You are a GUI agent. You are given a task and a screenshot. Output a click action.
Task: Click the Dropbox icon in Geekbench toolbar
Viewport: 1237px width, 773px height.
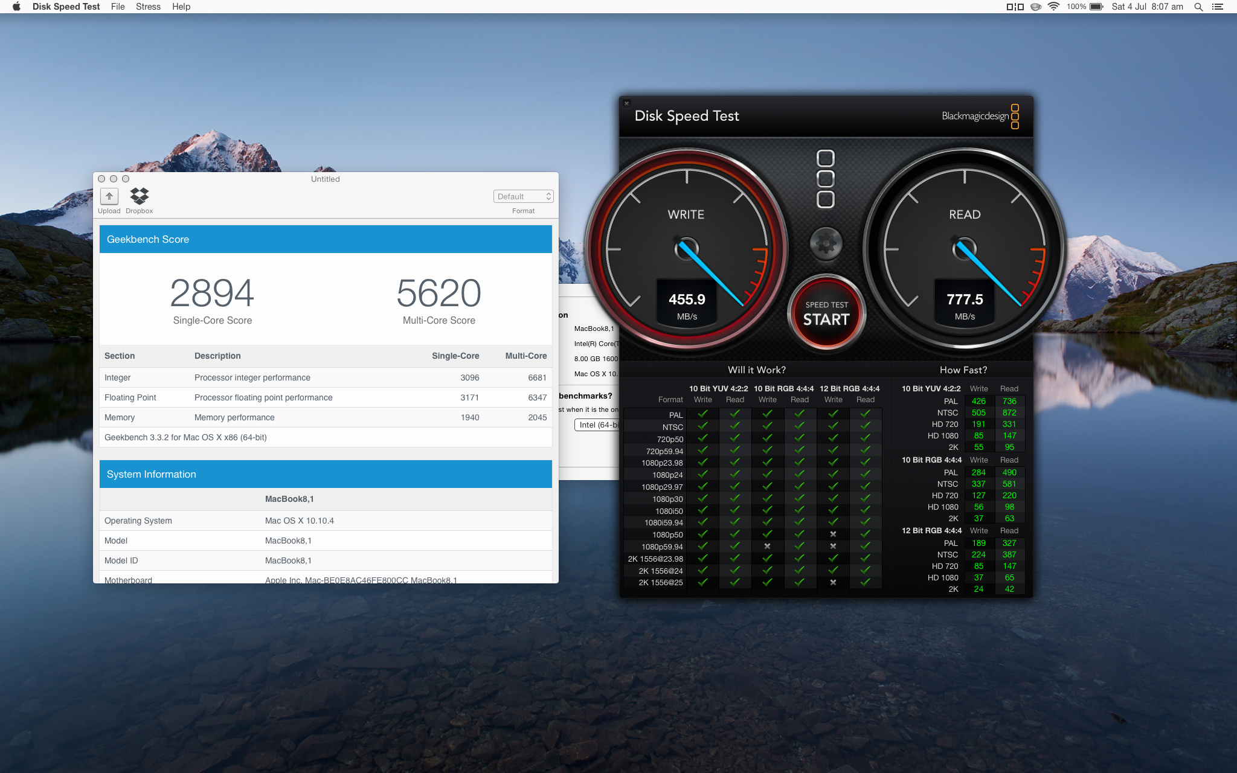click(140, 196)
